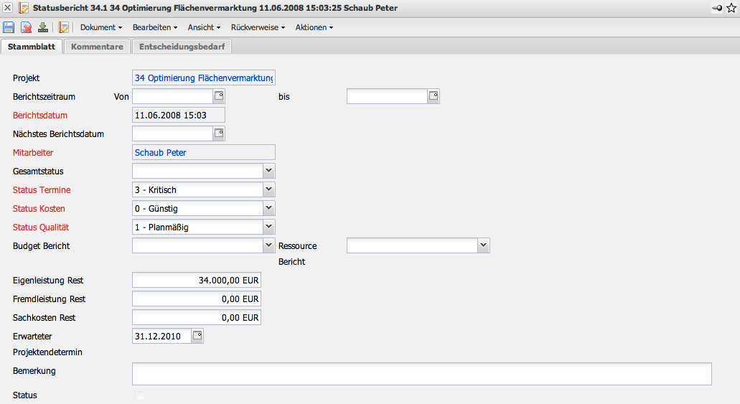Open the Dokument menu
Image resolution: width=740 pixels, height=404 pixels.
click(x=101, y=27)
